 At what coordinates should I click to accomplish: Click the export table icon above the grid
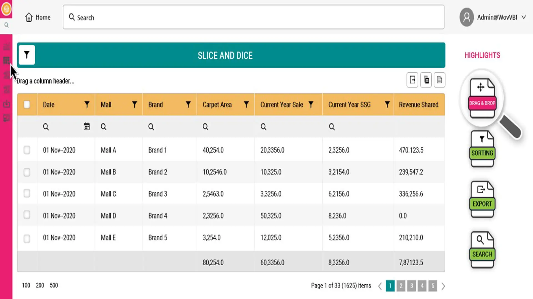click(x=412, y=80)
